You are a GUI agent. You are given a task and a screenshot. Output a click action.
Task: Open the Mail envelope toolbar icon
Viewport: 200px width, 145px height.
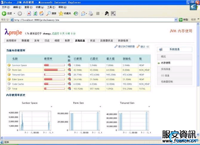click(x=83, y=13)
